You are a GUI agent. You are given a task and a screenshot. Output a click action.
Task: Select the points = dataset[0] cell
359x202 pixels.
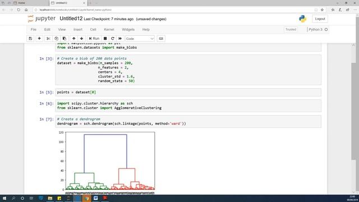188,92
